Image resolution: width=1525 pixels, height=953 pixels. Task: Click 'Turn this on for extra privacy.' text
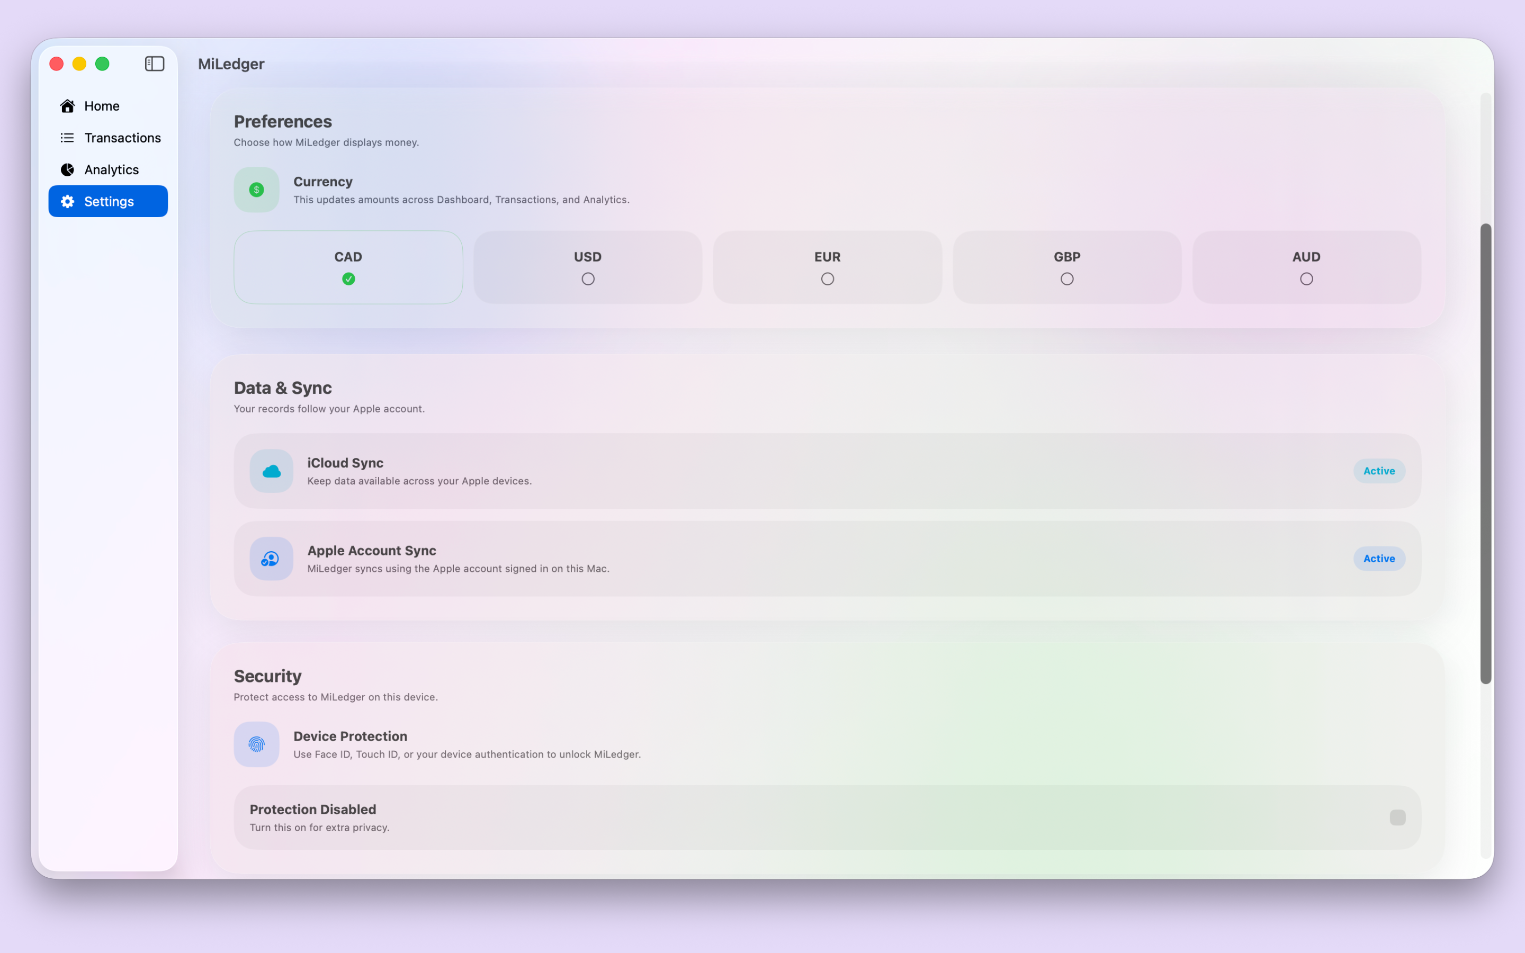319,828
